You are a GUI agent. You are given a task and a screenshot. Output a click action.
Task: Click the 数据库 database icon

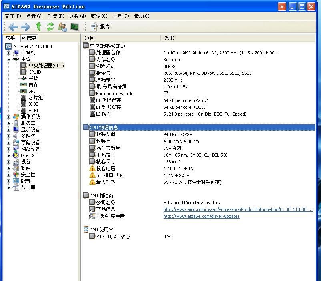click(16, 187)
